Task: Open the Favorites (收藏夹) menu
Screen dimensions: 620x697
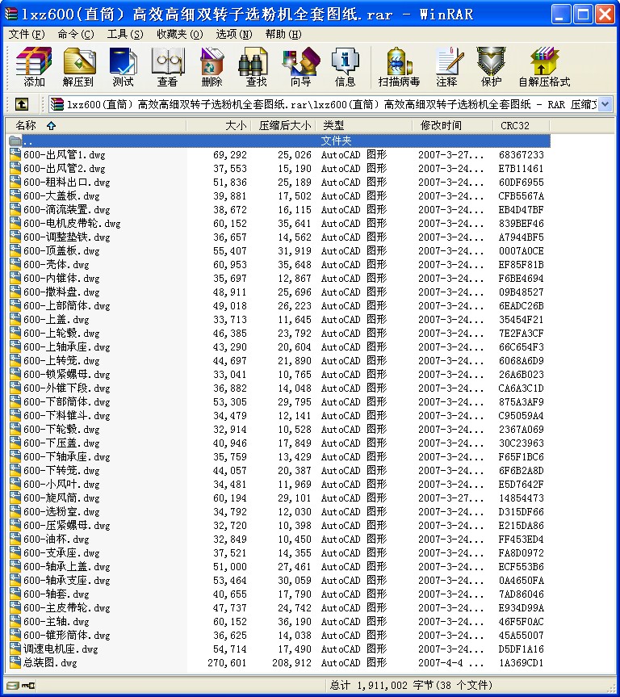Action: pos(179,34)
